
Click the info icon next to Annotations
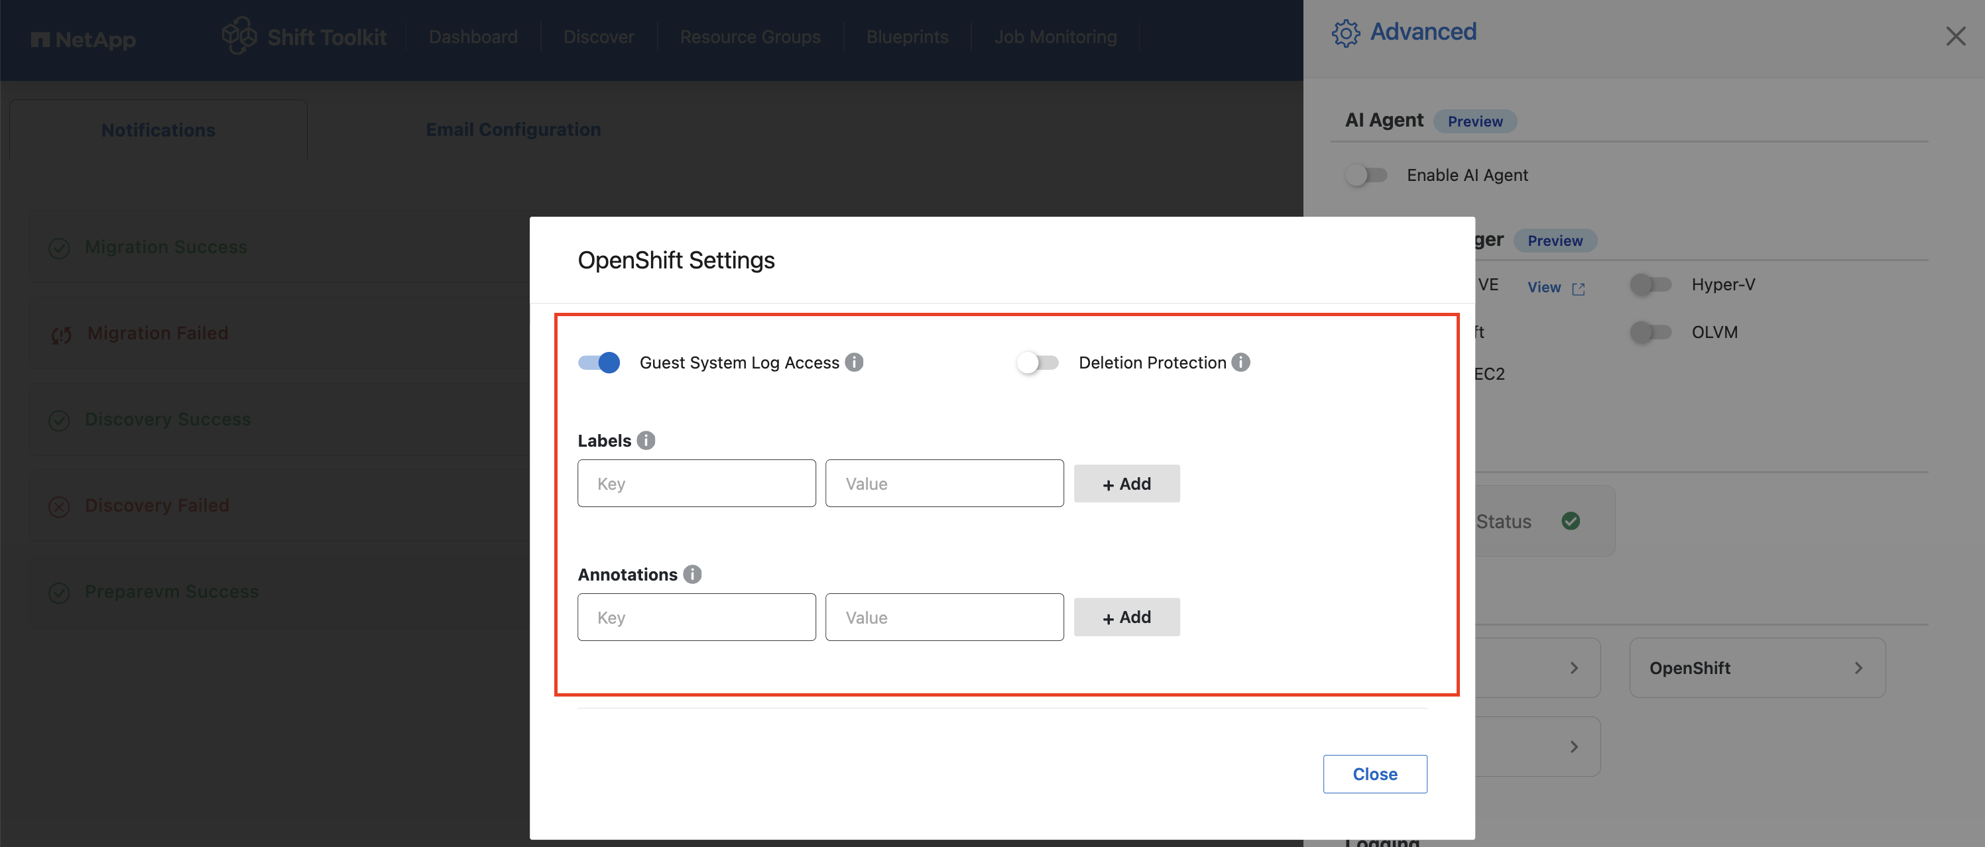(x=692, y=575)
